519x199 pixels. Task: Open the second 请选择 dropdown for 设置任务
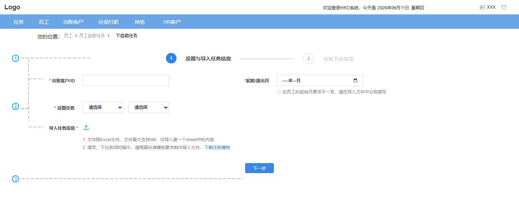pos(148,107)
